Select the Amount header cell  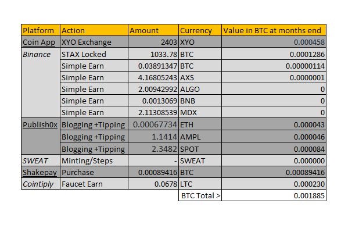[153, 30]
